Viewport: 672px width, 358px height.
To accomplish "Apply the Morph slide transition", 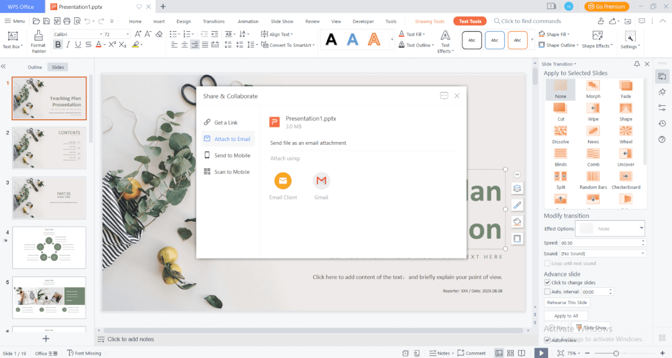I will coord(593,89).
